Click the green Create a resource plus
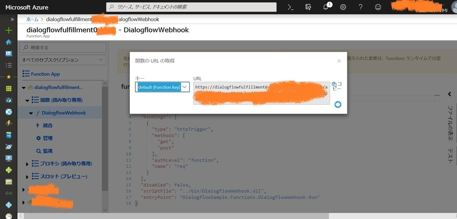 (9, 30)
